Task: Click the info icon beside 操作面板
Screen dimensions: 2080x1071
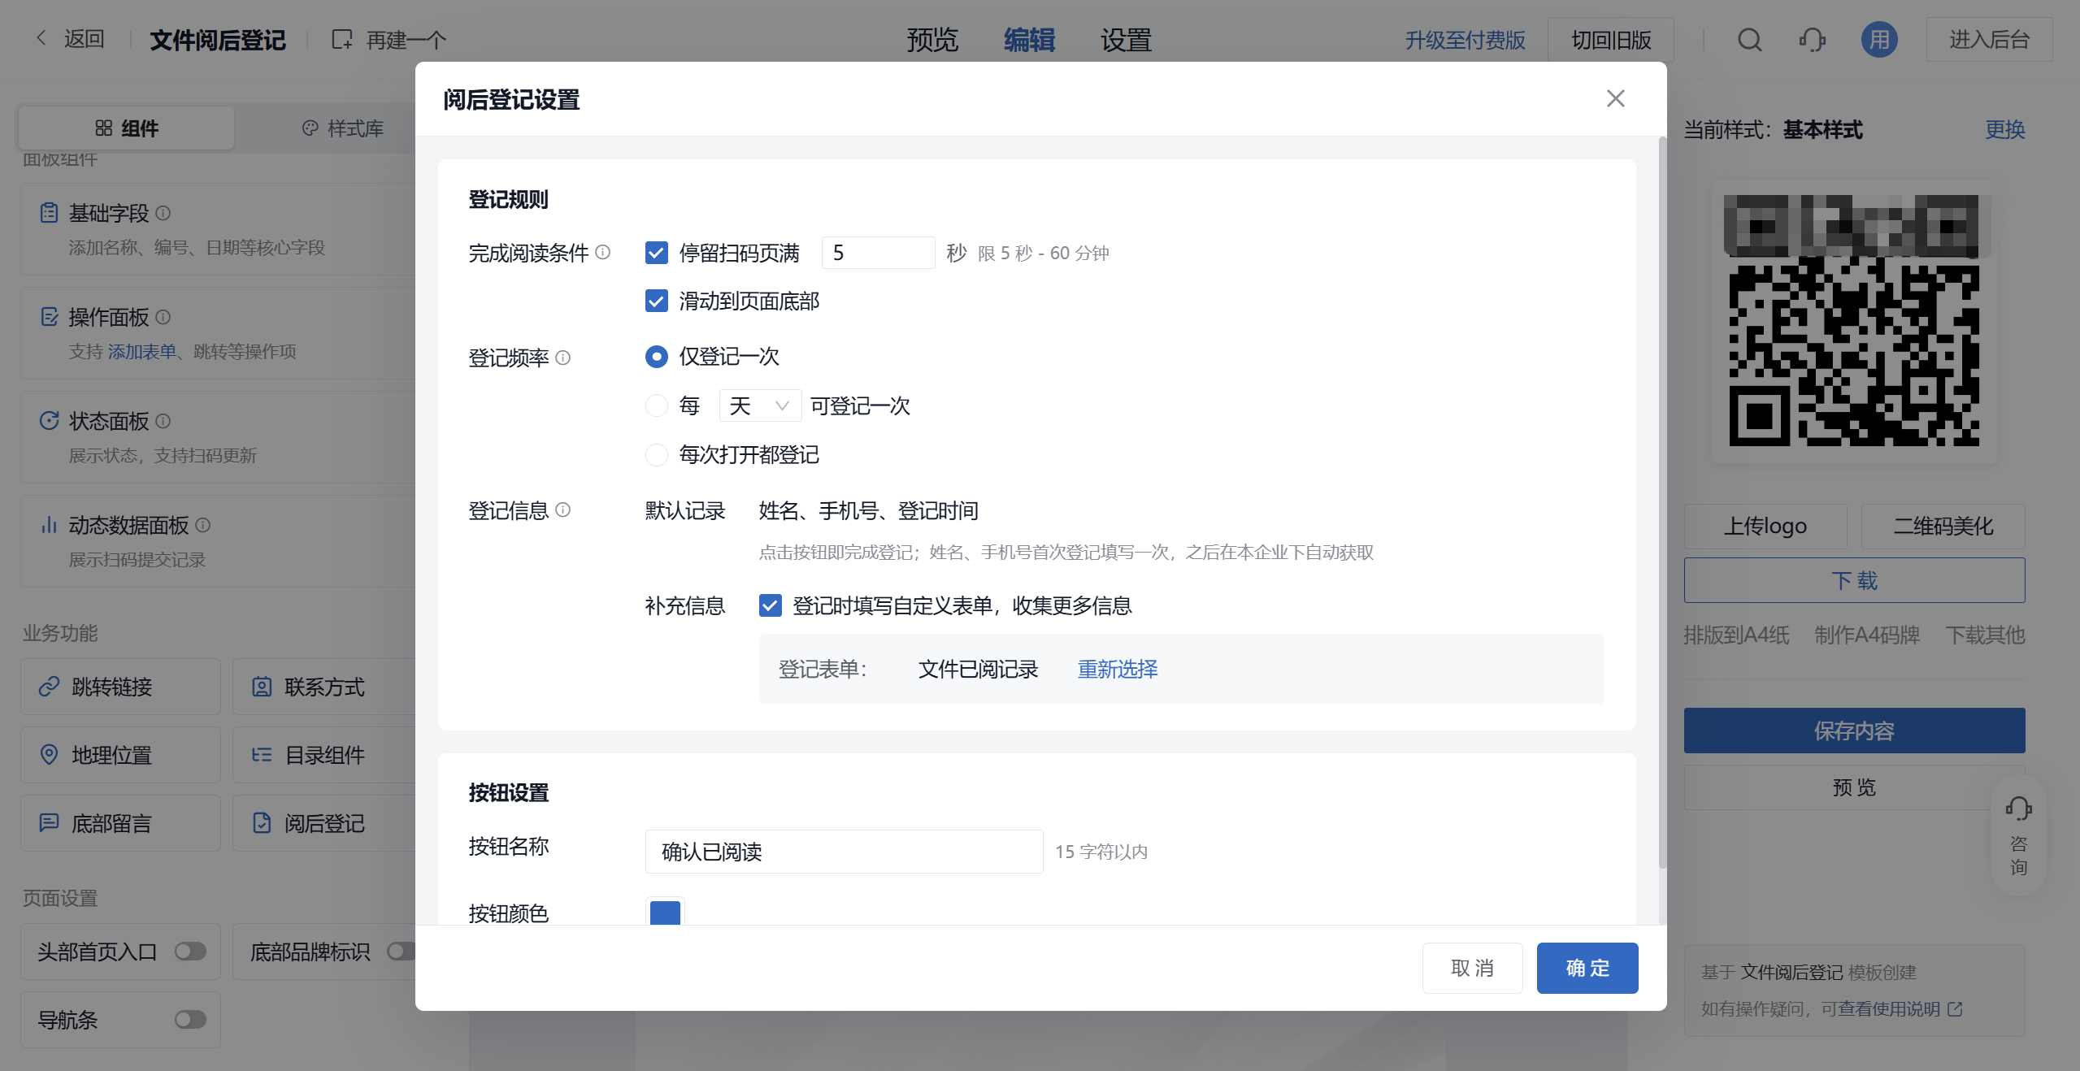Action: coord(163,317)
